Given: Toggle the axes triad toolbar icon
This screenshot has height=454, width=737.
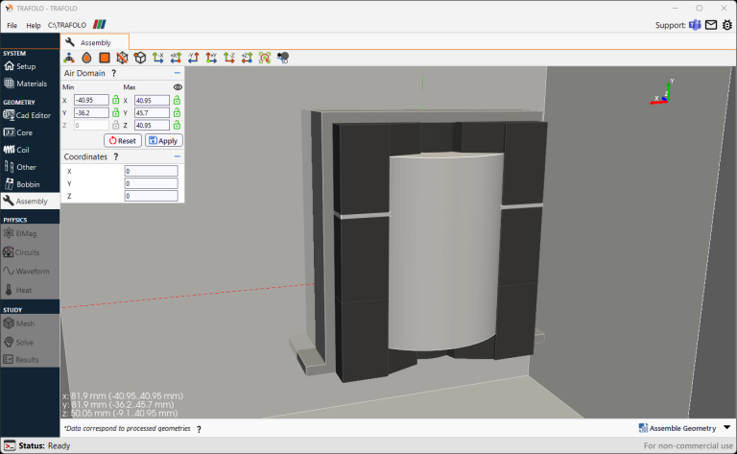Looking at the screenshot, I should pyautogui.click(x=69, y=58).
